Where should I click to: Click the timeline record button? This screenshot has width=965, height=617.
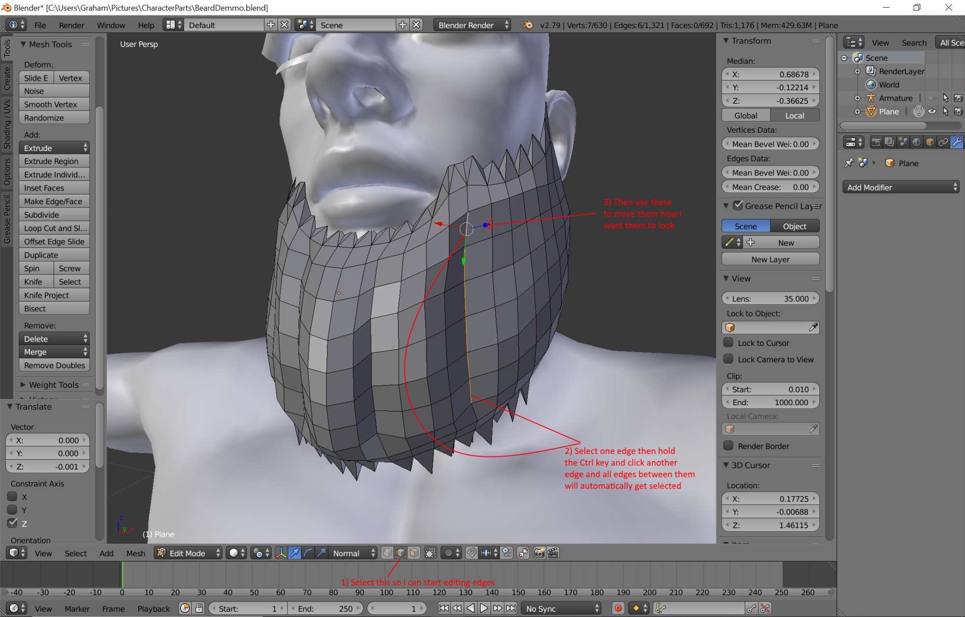tap(618, 608)
